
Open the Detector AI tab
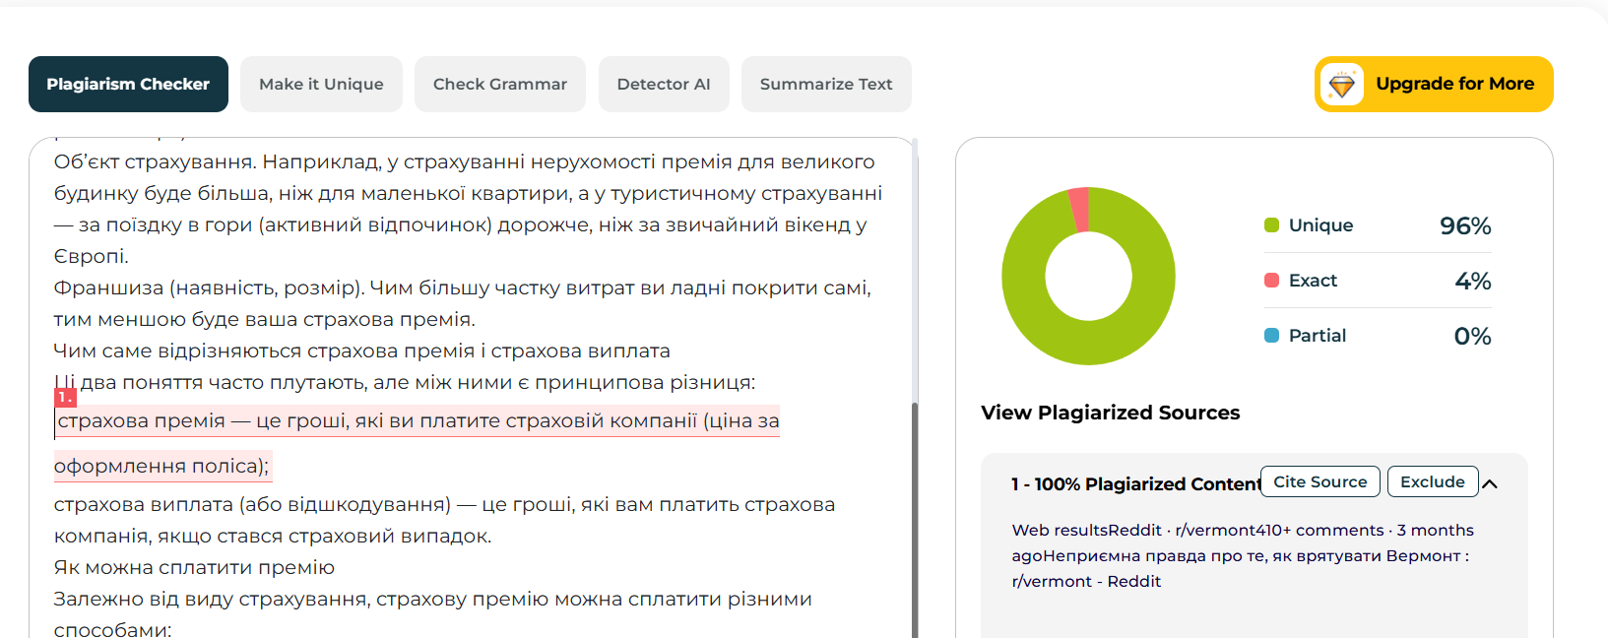663,85
